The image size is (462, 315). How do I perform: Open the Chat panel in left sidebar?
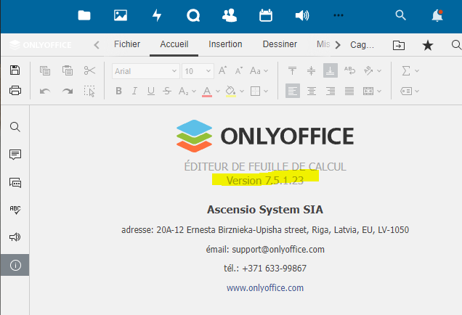tap(15, 182)
